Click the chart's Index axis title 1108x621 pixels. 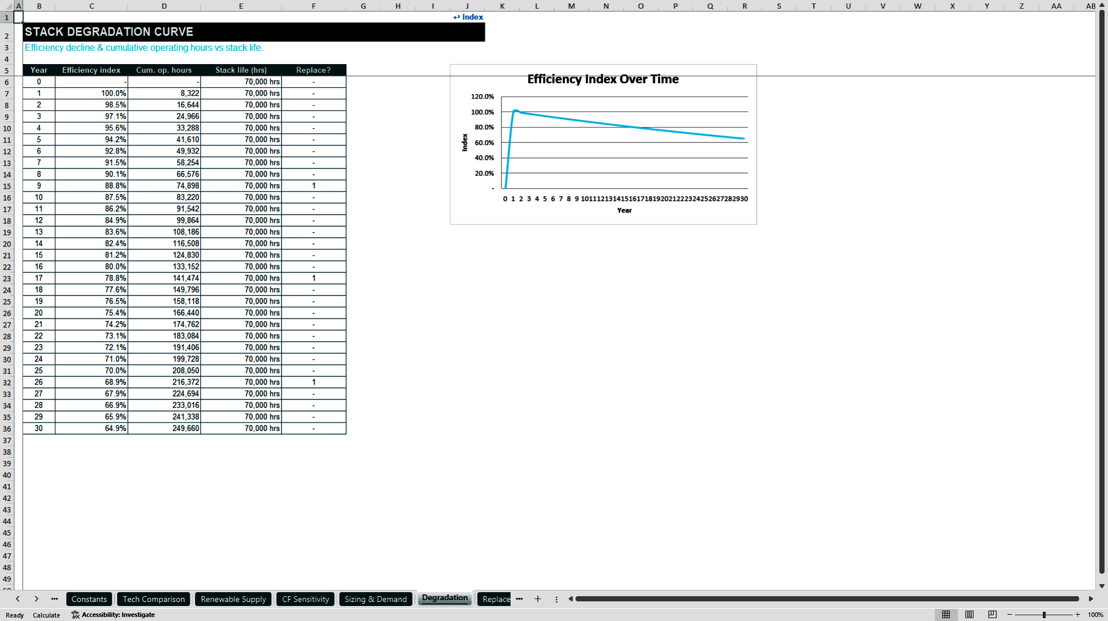[x=465, y=143]
